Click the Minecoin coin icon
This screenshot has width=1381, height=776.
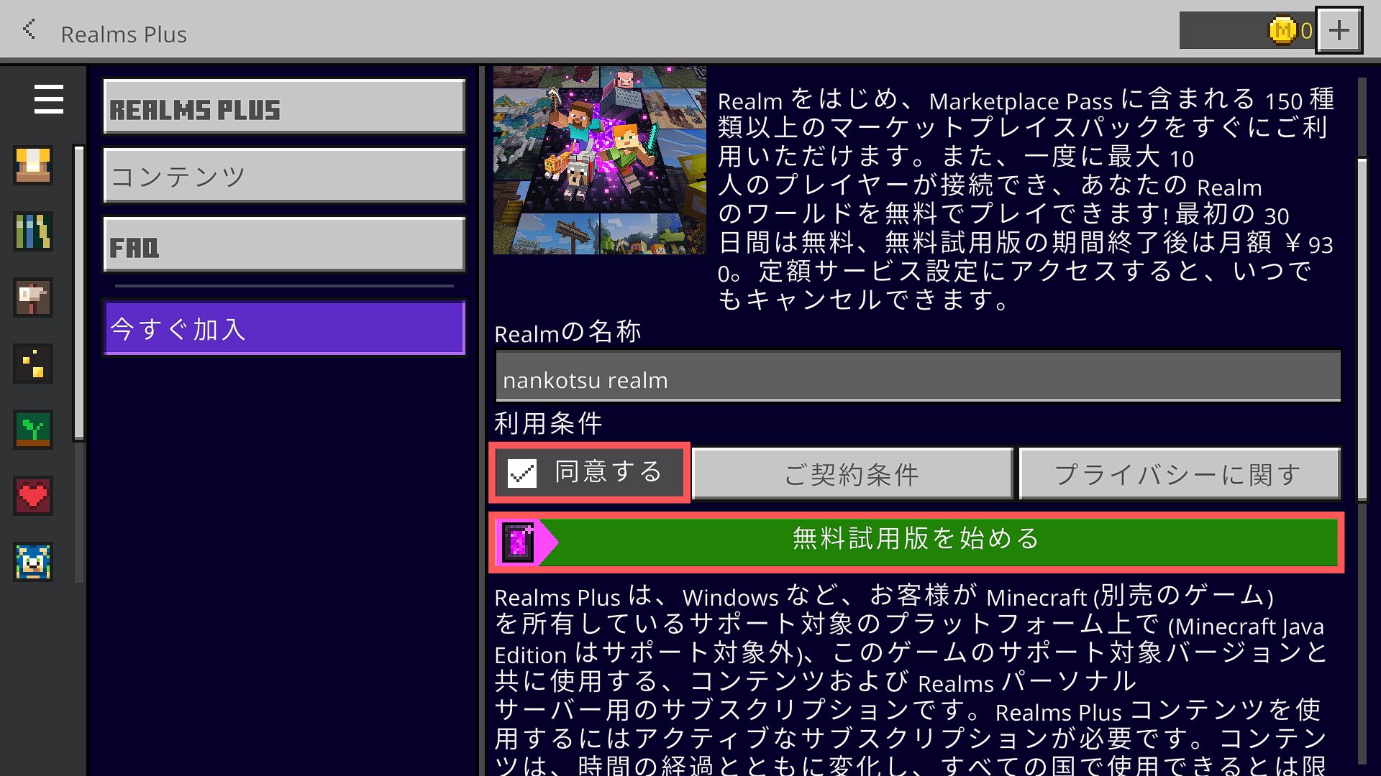[x=1282, y=31]
